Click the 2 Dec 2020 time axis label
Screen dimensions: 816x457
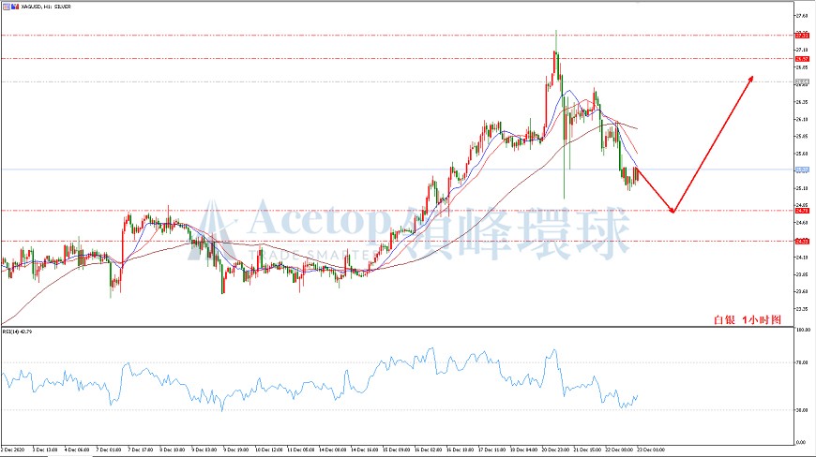pyautogui.click(x=12, y=450)
